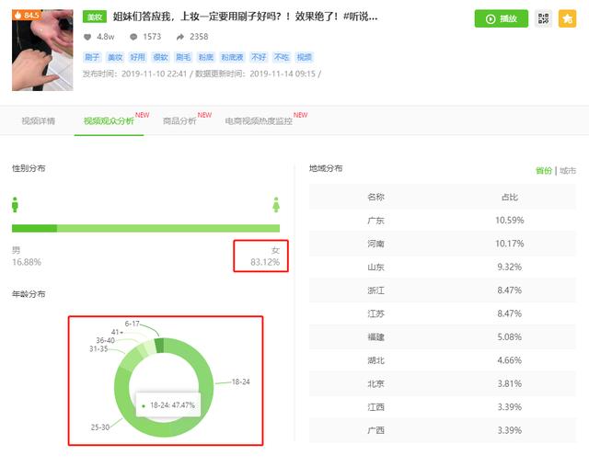Image resolution: width=589 pixels, height=467 pixels.
Task: Click the 视频 keyword tag
Action: click(305, 57)
